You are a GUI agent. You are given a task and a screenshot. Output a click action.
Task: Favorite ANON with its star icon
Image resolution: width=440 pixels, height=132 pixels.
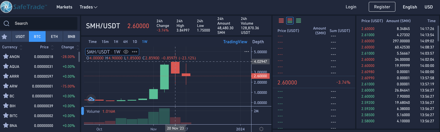point(5,57)
